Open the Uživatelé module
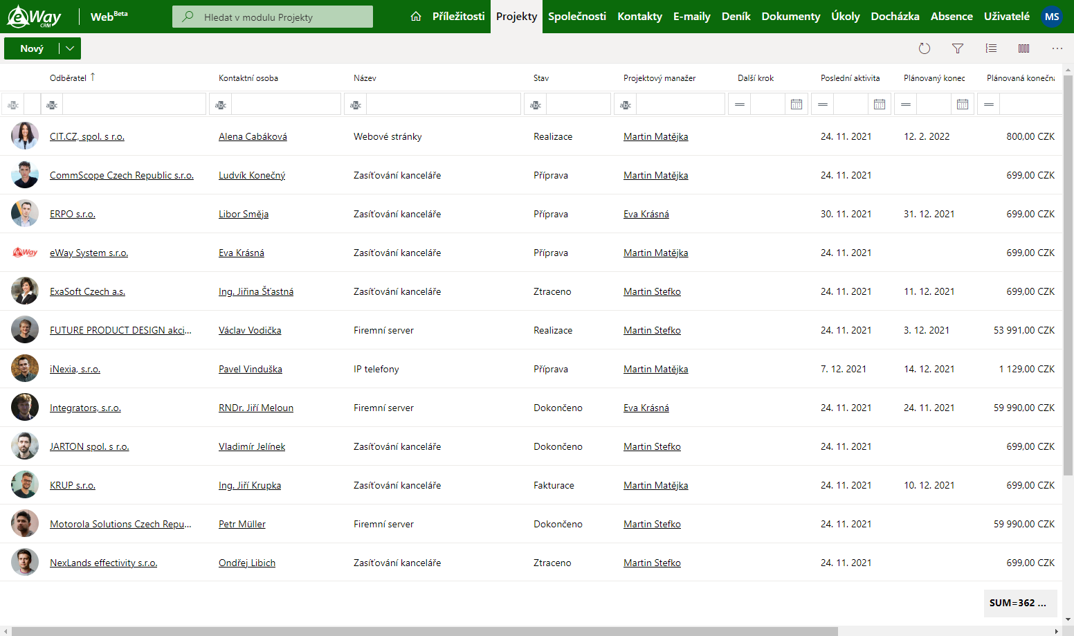This screenshot has width=1074, height=636. (1007, 17)
